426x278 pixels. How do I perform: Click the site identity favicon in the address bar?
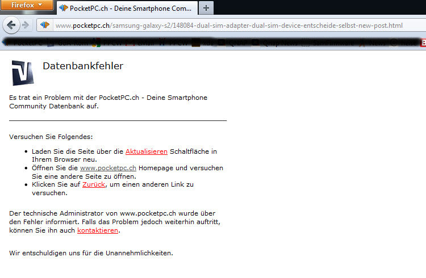click(45, 26)
